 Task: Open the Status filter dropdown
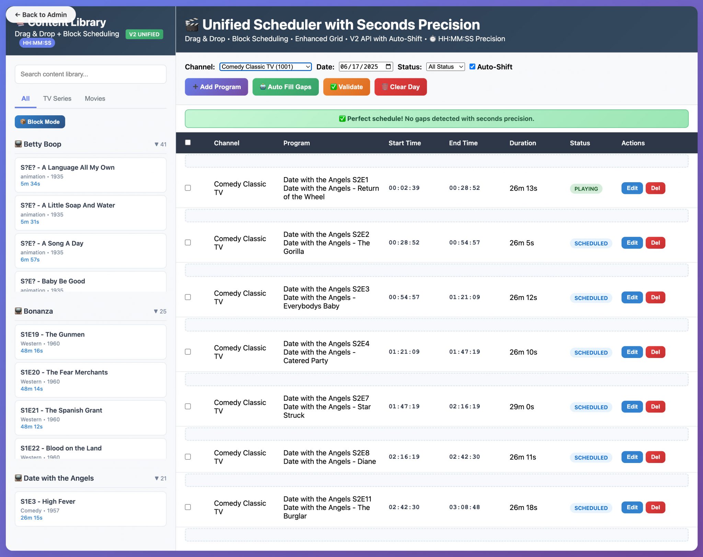(x=445, y=67)
